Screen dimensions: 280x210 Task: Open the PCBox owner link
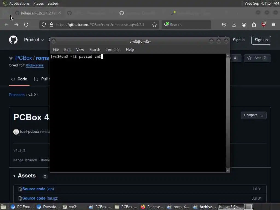coord(24,58)
